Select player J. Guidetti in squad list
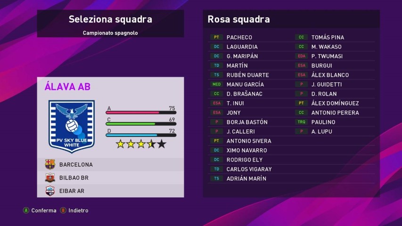402x226 pixels. (x=326, y=84)
